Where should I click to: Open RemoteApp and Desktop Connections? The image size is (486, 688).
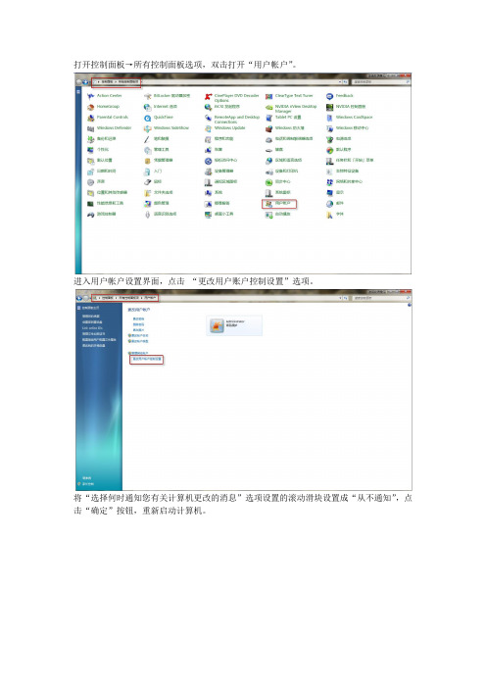(x=232, y=119)
